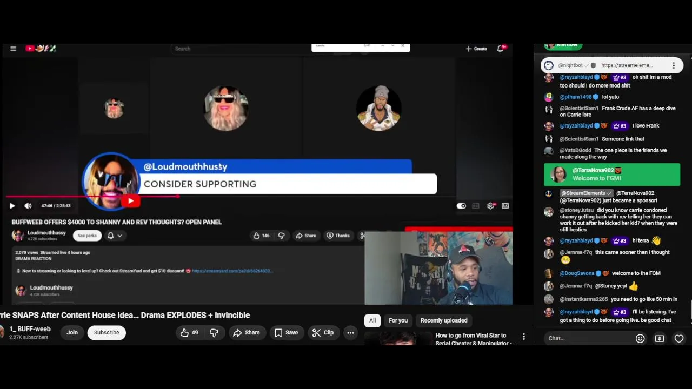Viewport: 692px width, 389px height.
Task: Click @instantkarma2265 username in chat
Action: tap(584, 299)
